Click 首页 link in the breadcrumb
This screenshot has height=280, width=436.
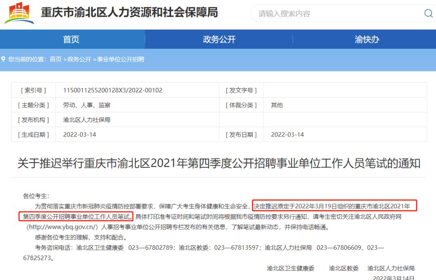point(55,59)
